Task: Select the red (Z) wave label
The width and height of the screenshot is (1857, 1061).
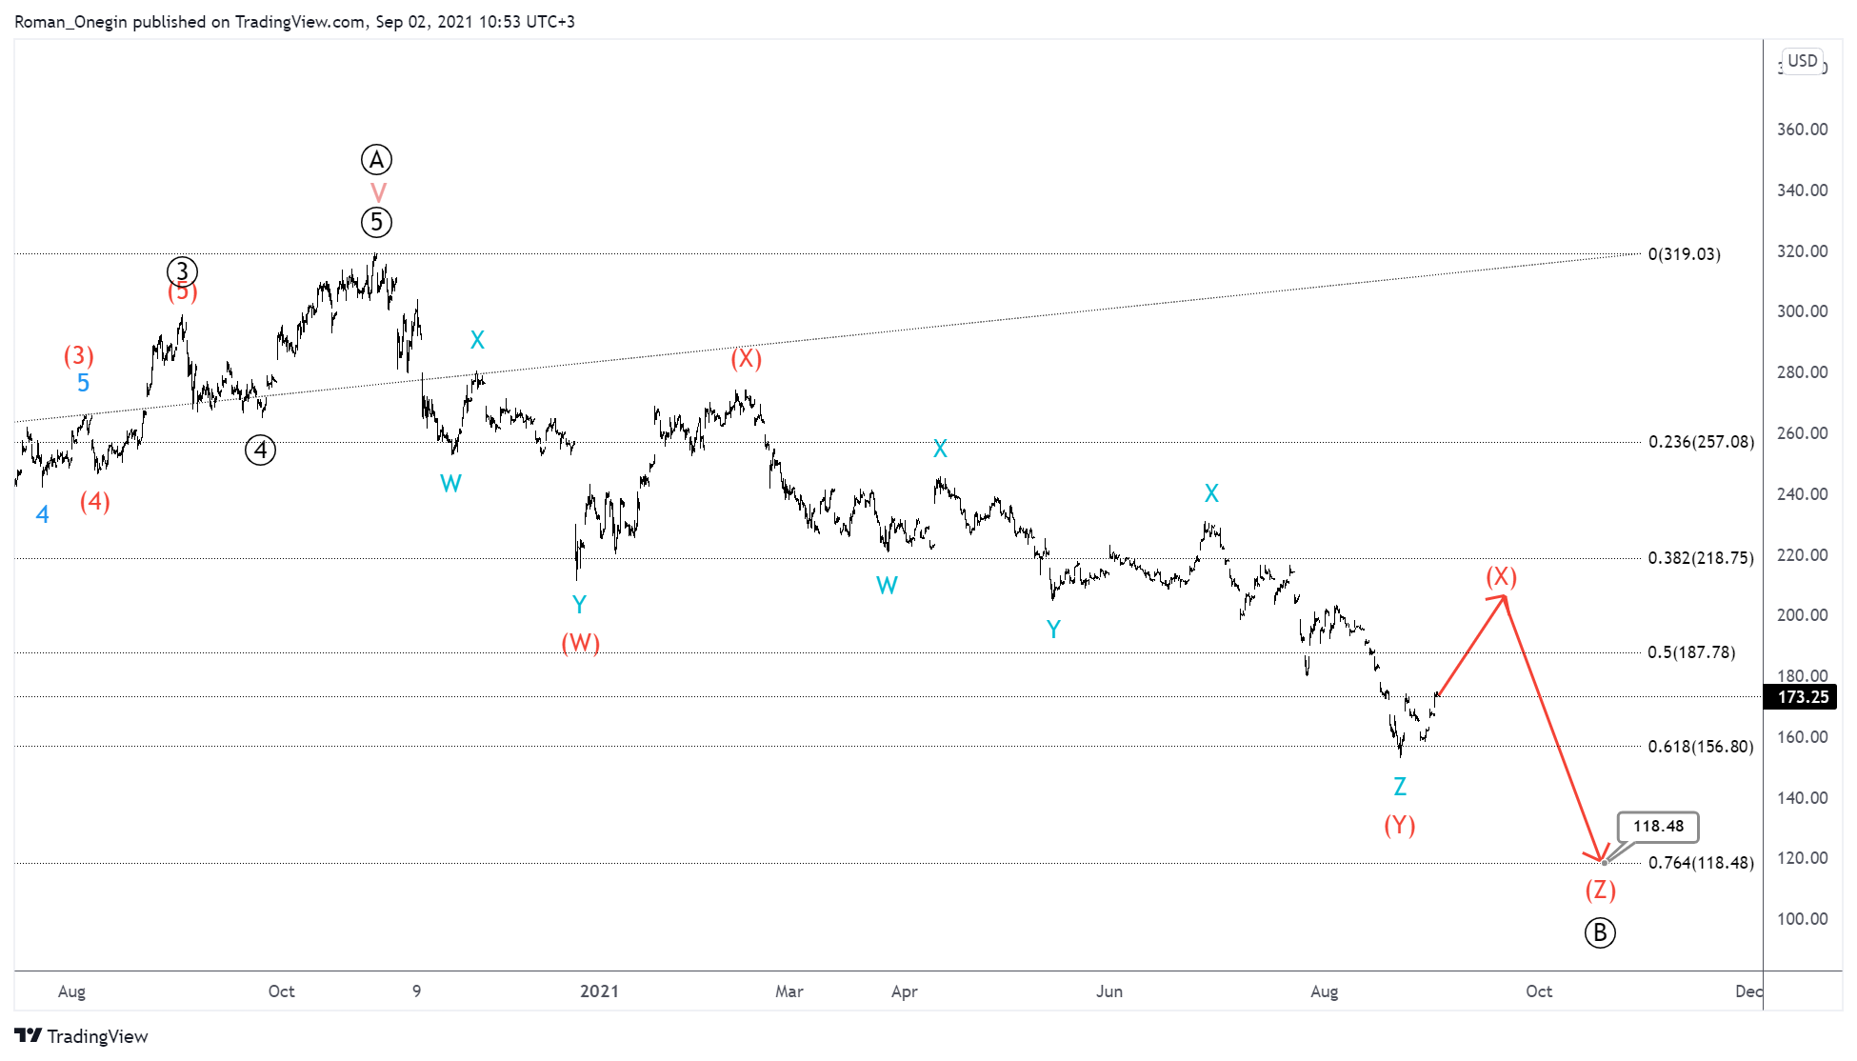Action: point(1600,890)
